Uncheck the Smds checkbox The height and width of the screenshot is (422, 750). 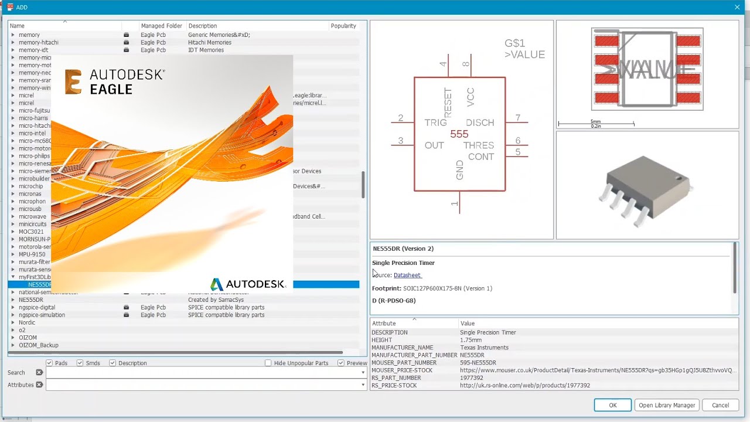coord(80,363)
